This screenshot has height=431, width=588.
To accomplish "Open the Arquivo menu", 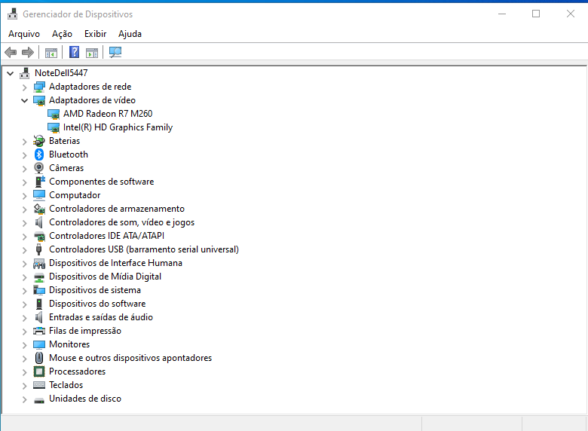I will [x=24, y=34].
